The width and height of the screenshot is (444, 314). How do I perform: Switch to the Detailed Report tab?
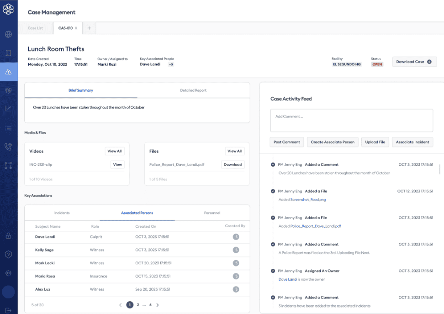193,90
